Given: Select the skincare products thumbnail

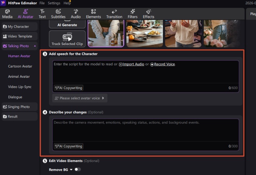Looking at the screenshot, I should coord(106,33).
